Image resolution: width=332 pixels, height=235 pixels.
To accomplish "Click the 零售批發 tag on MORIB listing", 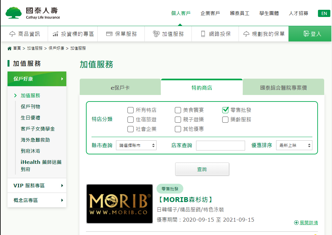I will click(170, 189).
